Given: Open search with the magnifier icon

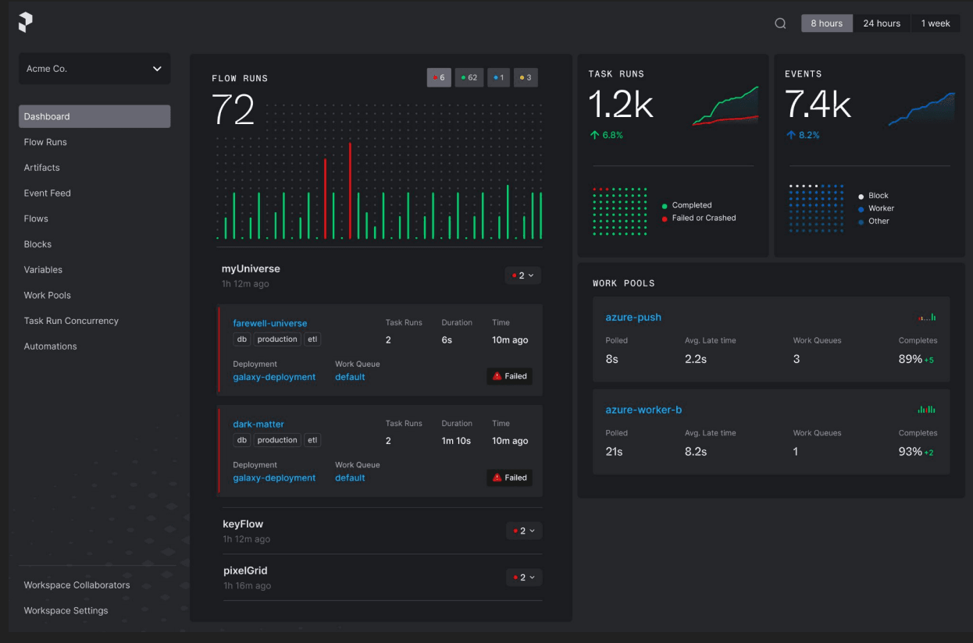Looking at the screenshot, I should [x=780, y=23].
